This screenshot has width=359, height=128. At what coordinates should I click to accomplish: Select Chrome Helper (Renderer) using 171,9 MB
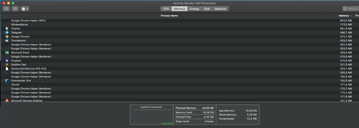pyautogui.click(x=179, y=97)
